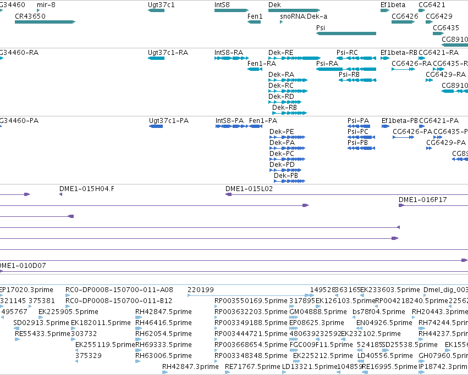This screenshot has width=468, height=375.
Task: Click the Fen1-PA protein label
Action: point(263,121)
